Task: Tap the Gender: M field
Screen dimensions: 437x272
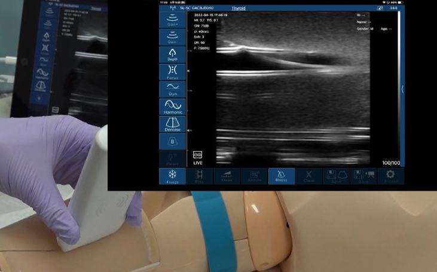Action: click(365, 29)
